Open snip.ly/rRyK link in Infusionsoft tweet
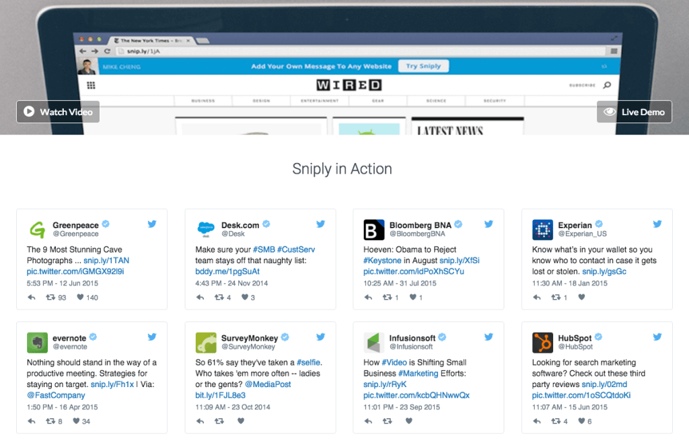 [x=385, y=384]
